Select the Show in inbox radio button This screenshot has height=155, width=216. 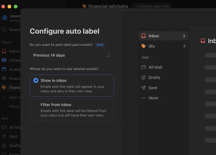click(x=36, y=81)
